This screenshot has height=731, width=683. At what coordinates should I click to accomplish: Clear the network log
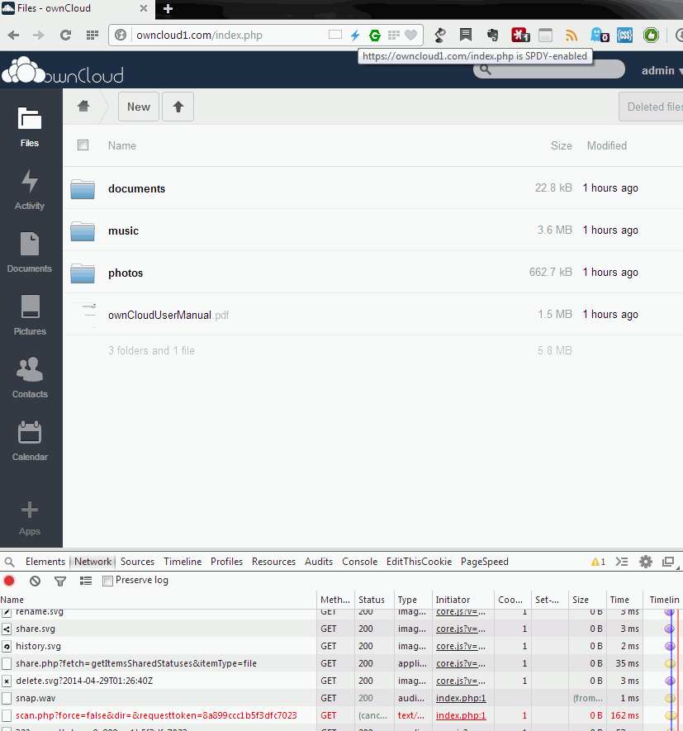35,581
